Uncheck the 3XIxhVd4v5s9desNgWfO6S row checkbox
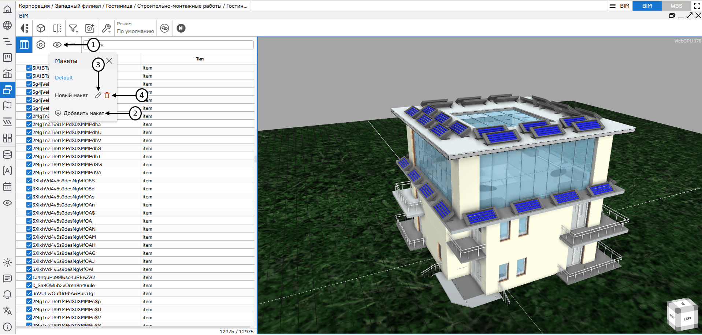 [x=29, y=180]
